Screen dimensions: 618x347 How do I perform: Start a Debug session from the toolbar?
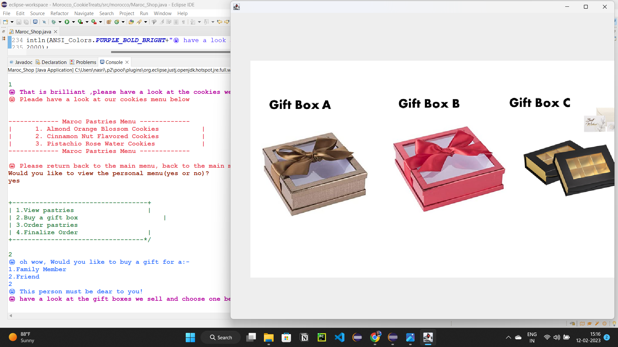point(54,22)
